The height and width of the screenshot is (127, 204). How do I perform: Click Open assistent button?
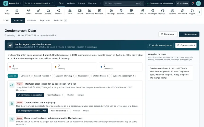[186, 45]
